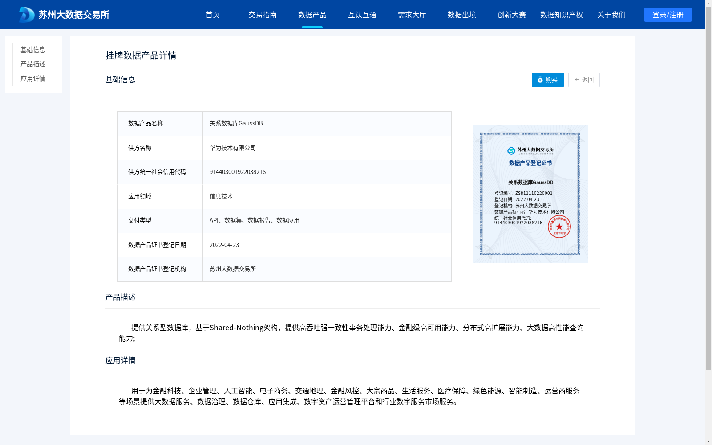The height and width of the screenshot is (445, 712).
Task: Click the 关系数据库GaussDB table cell
Action: coord(327,124)
